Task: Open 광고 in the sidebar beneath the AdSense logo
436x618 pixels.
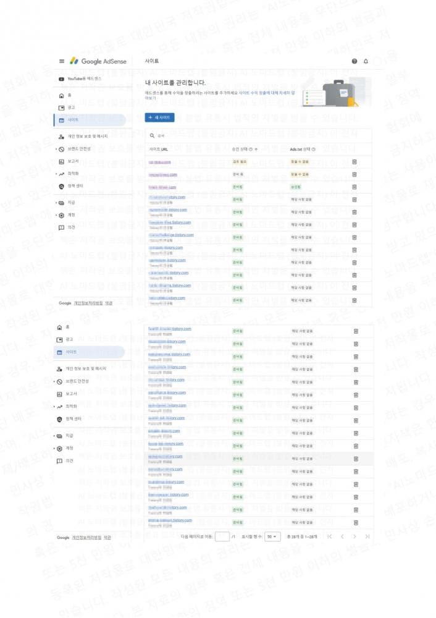Action: 67,108
